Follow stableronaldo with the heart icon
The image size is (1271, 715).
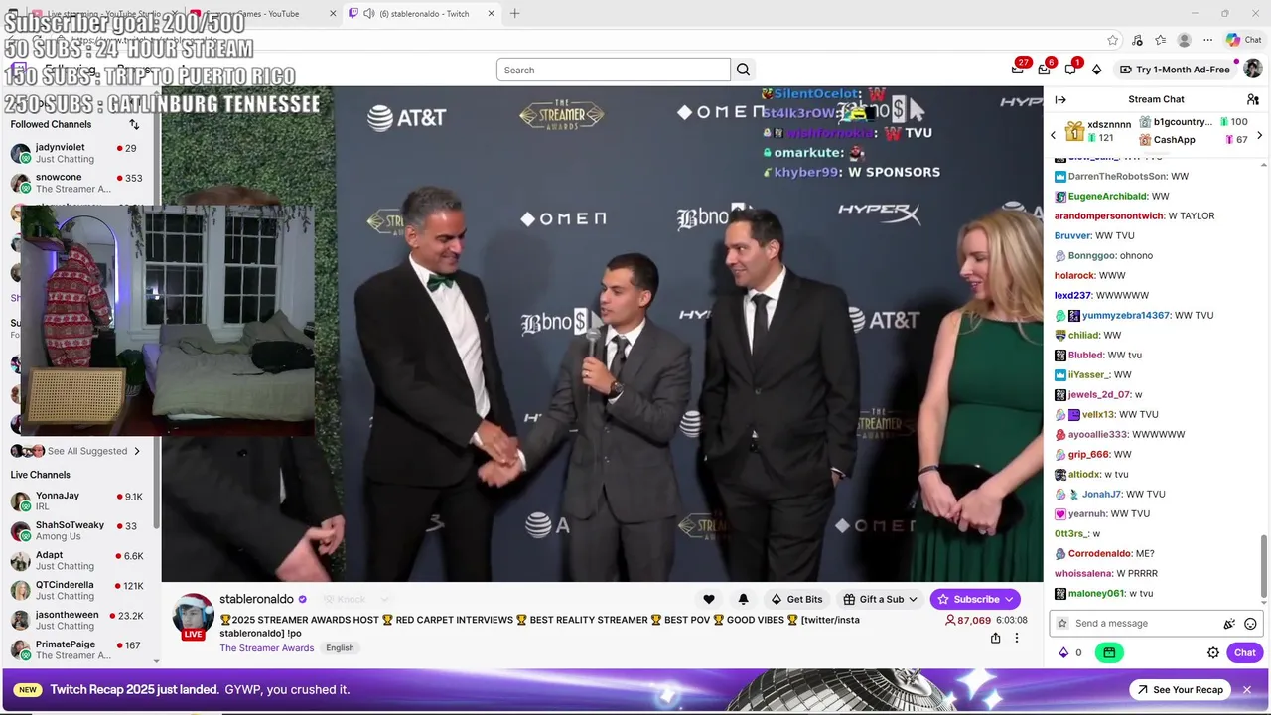(709, 599)
